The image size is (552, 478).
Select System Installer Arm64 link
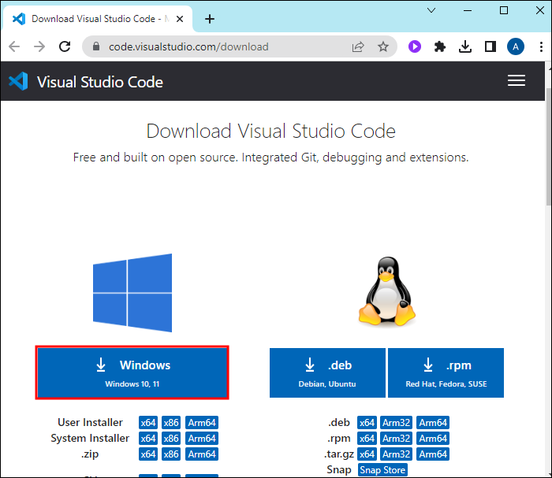click(x=202, y=439)
